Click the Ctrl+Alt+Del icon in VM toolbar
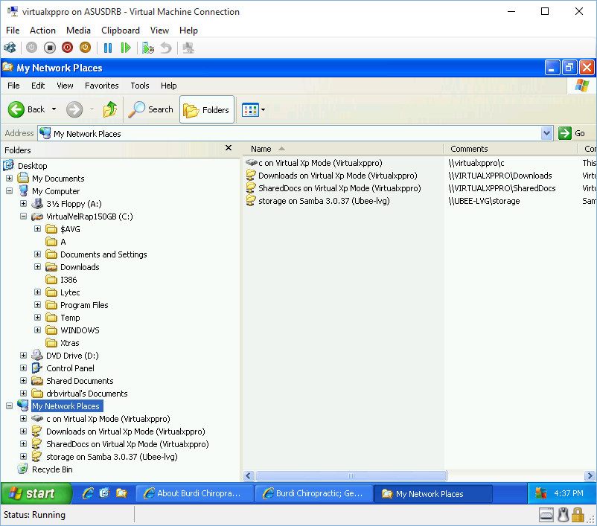This screenshot has width=597, height=526. point(10,48)
